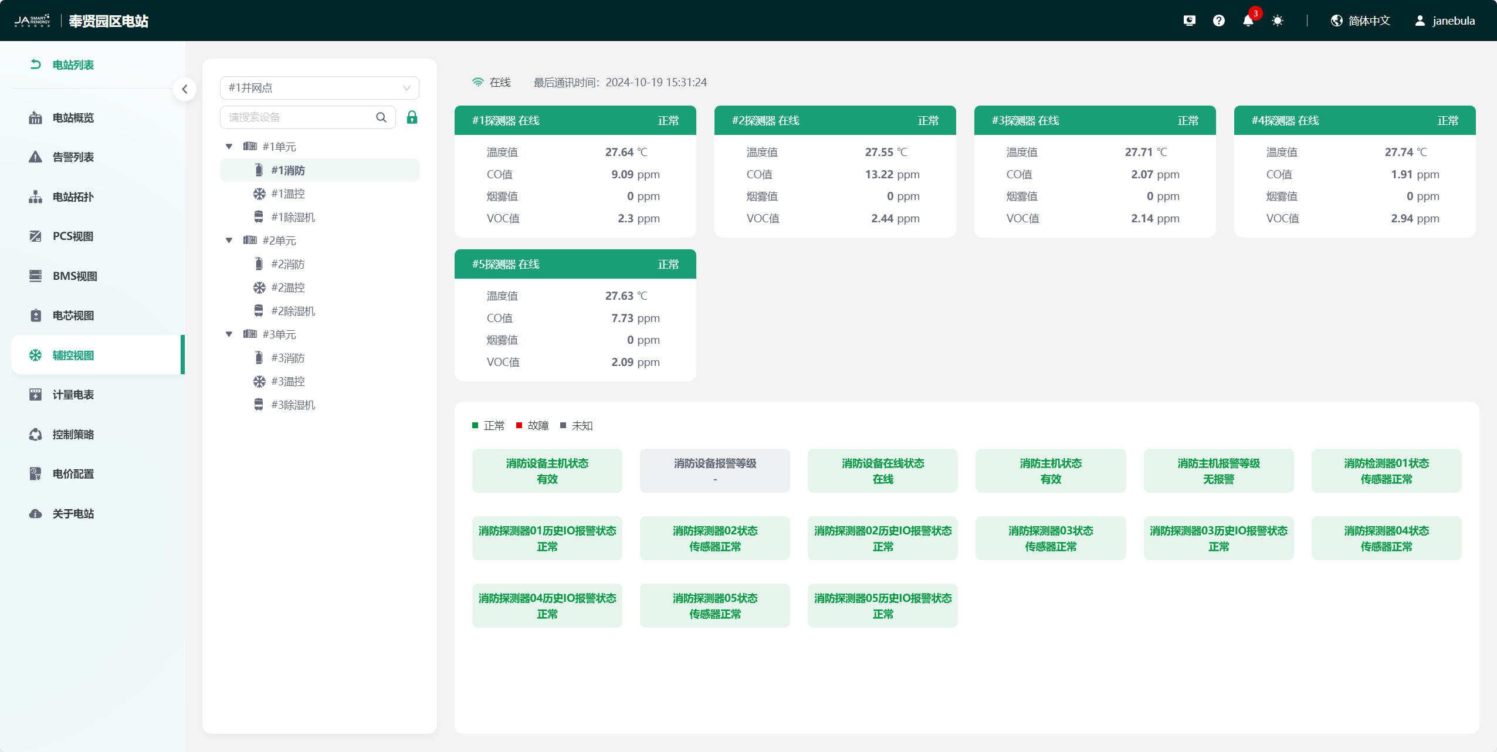The width and height of the screenshot is (1497, 752).
Task: Toggle the light/dark theme sun icon
Action: (1277, 21)
